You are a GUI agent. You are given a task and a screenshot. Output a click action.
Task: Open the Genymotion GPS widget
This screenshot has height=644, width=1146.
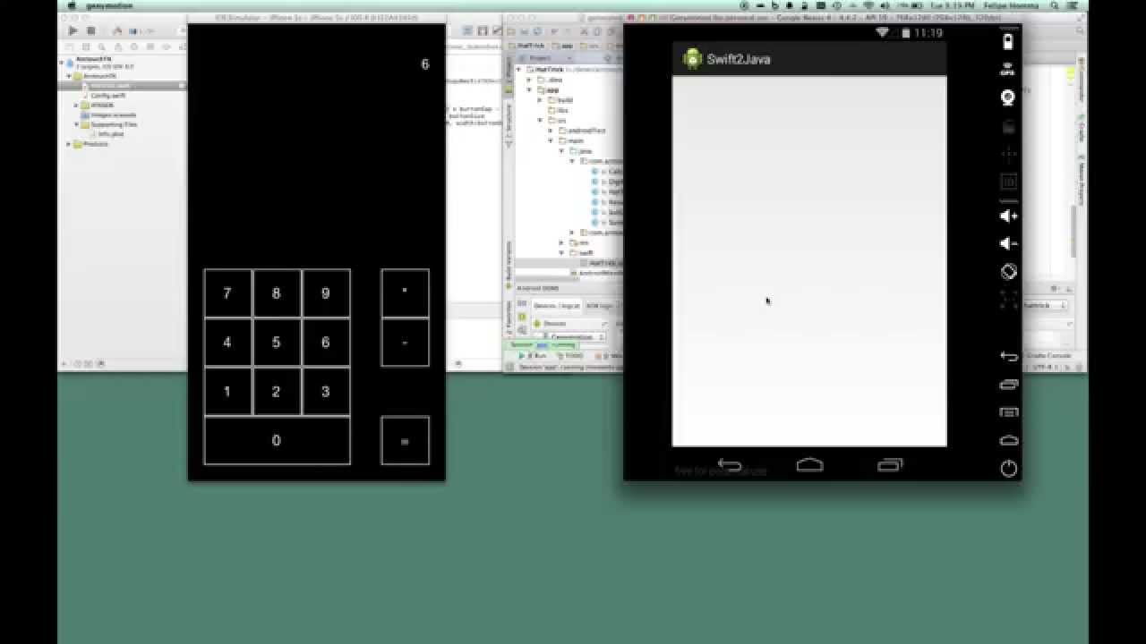click(1008, 69)
